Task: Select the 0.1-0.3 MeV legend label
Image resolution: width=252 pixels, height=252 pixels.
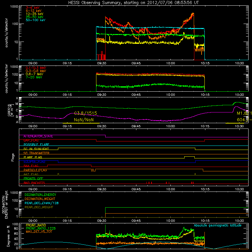Action: point(36,68)
